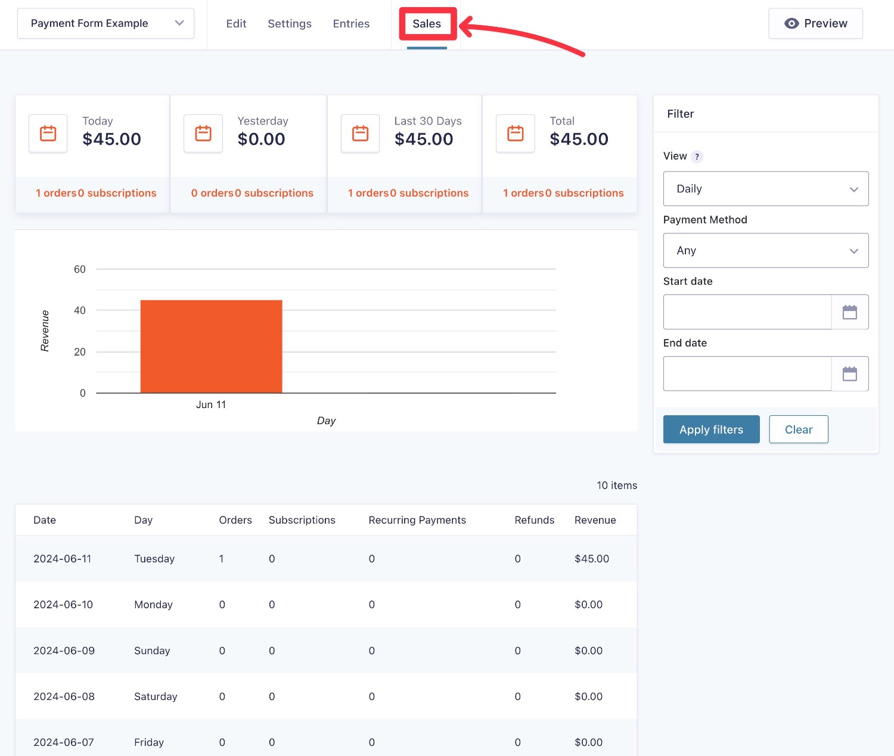The height and width of the screenshot is (756, 894).
Task: Open the Payment Method dropdown showing Any
Action: [x=766, y=250]
